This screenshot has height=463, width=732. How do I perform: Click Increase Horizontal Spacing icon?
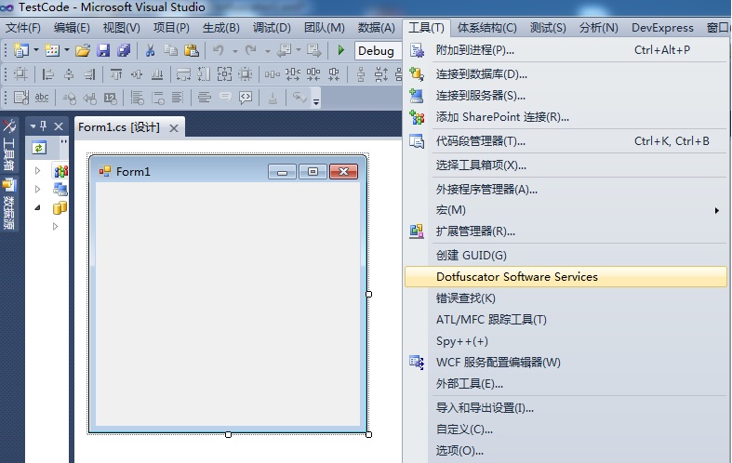point(293,74)
